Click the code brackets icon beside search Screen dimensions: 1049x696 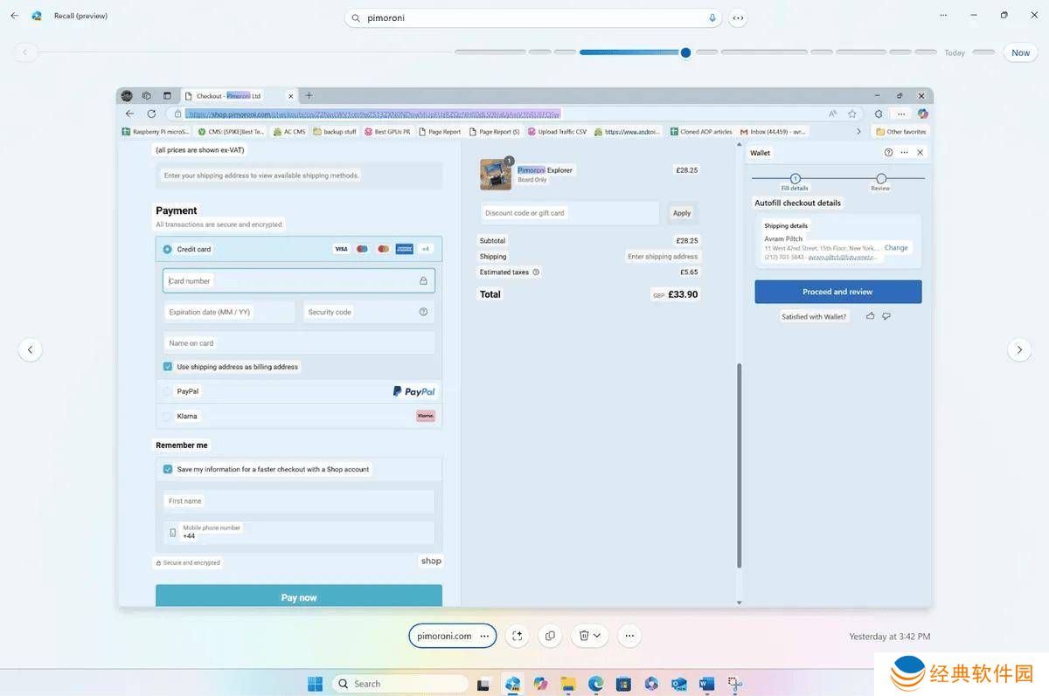click(x=738, y=17)
